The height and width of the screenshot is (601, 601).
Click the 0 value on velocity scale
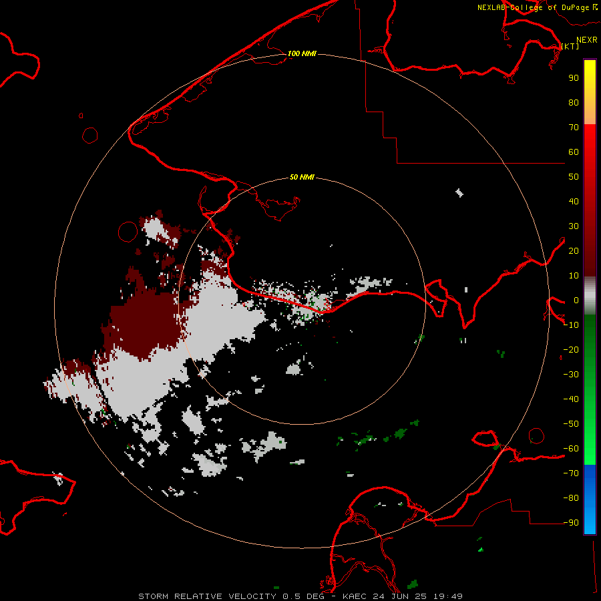pos(576,300)
